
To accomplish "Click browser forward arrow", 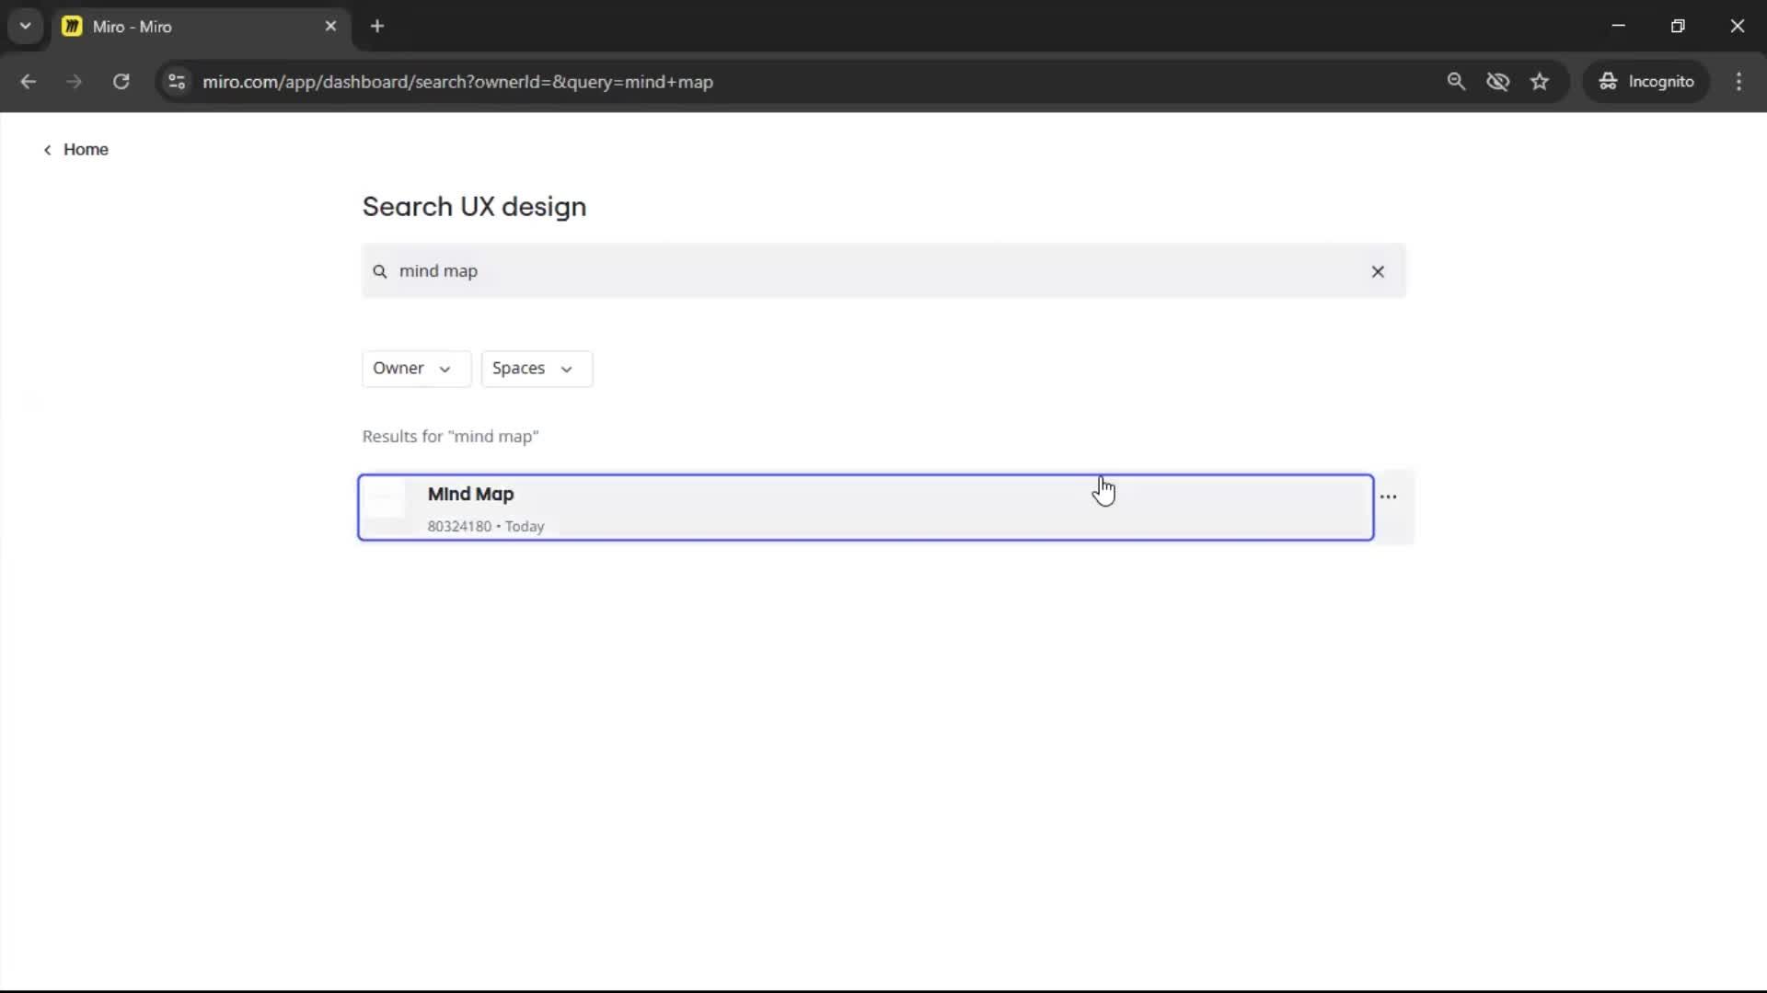I will coord(75,81).
